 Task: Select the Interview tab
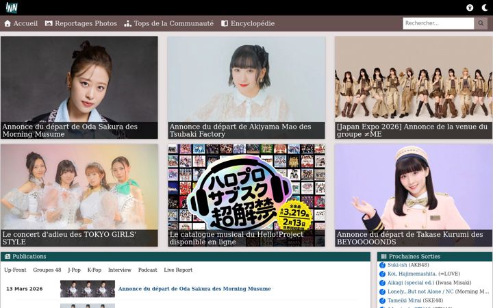pyautogui.click(x=119, y=270)
